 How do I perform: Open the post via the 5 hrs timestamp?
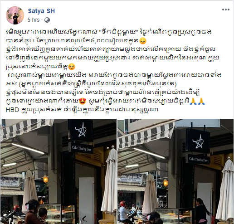tap(34, 20)
